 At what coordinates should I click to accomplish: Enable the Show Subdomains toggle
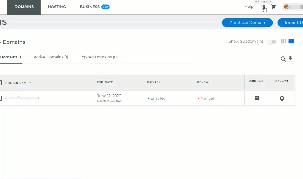pyautogui.click(x=272, y=41)
